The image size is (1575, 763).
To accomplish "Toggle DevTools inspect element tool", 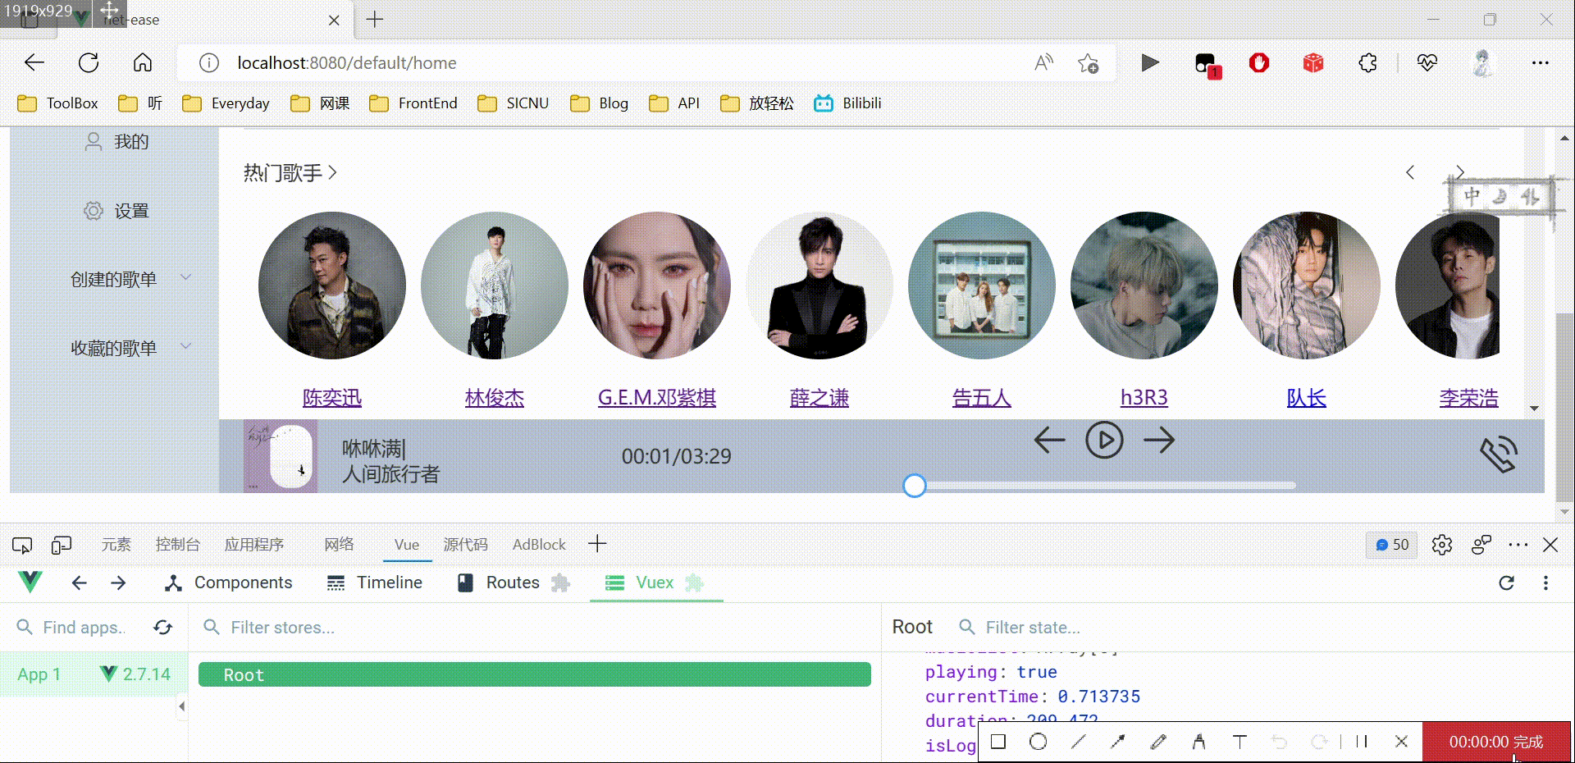I will click(x=22, y=545).
